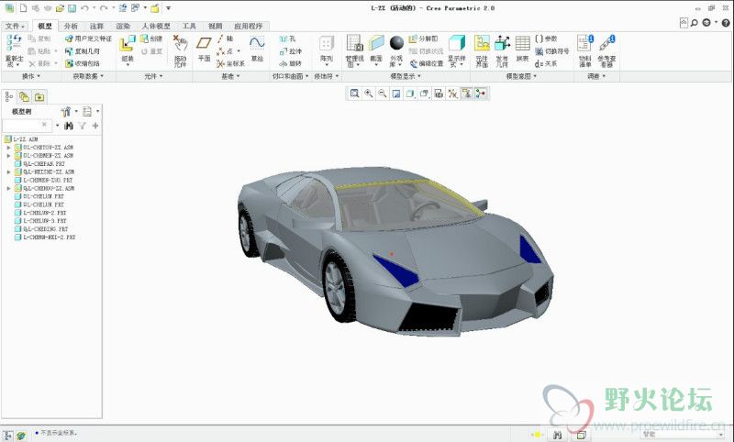Click the Zoom Out magnifier icon

click(383, 94)
